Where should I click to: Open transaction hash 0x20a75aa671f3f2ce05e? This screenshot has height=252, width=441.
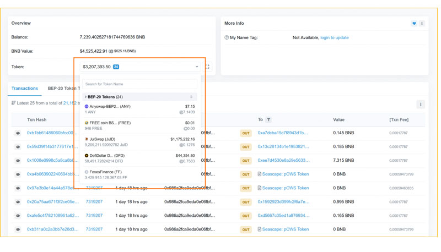pos(53,202)
